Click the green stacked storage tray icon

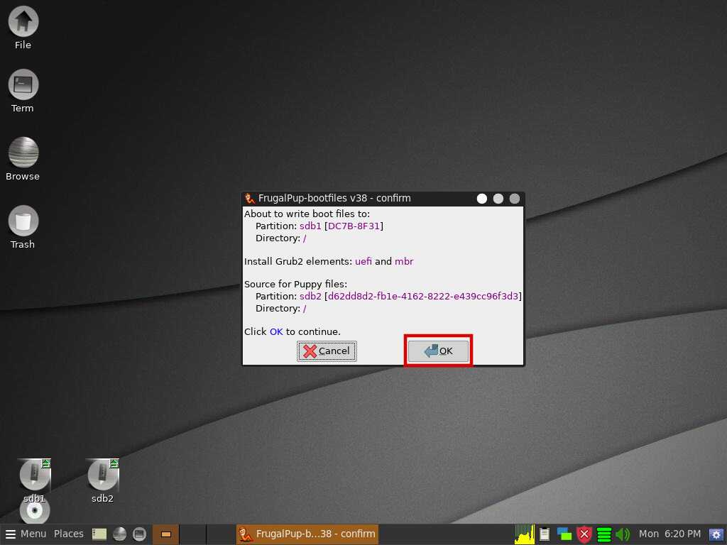pyautogui.click(x=604, y=534)
